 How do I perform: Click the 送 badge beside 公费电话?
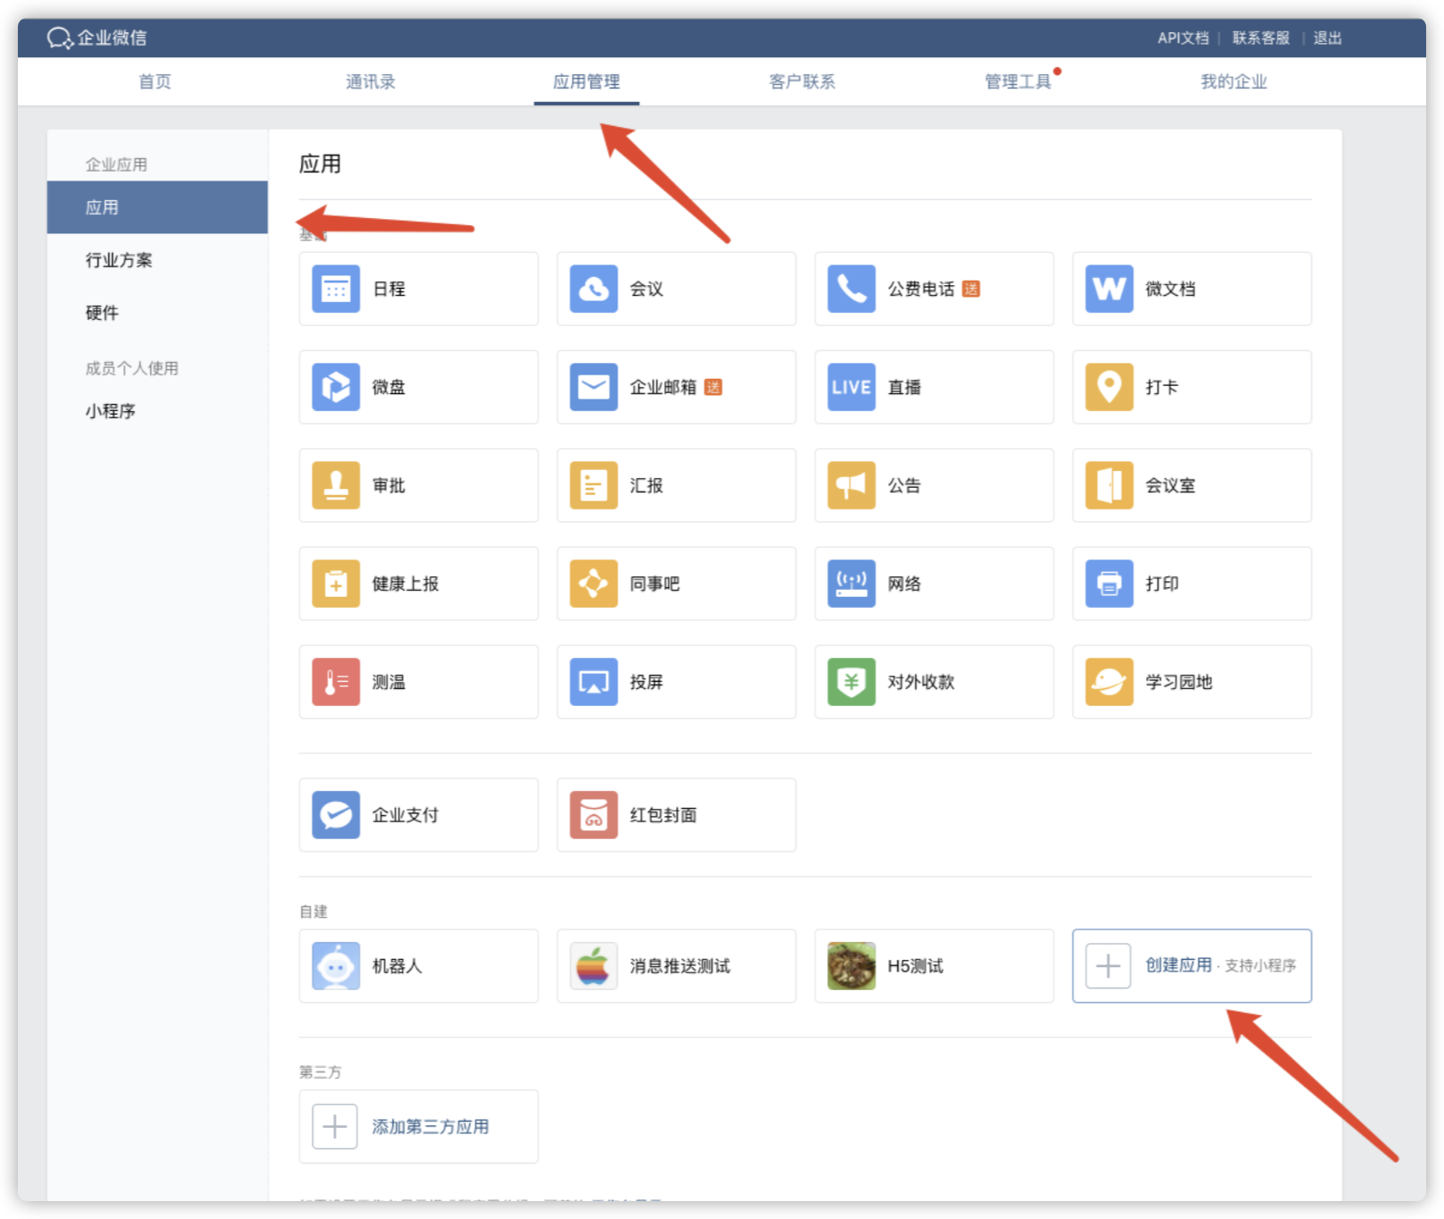(x=971, y=289)
